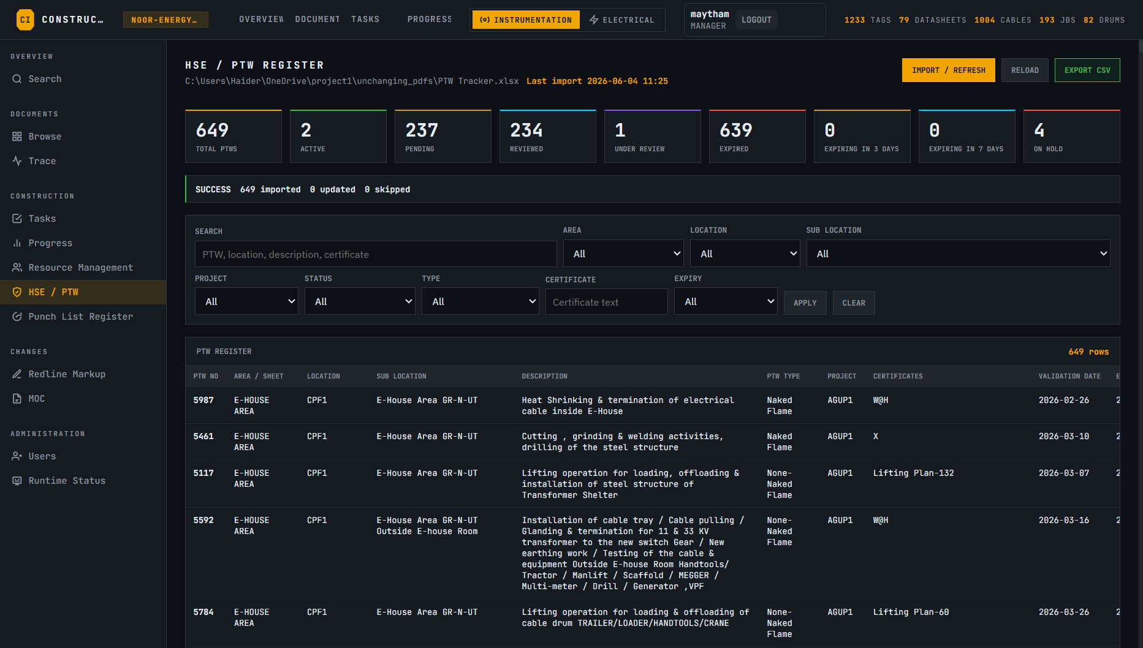
Task: Select the NOOR-ENERGY project badge
Action: coord(165,20)
